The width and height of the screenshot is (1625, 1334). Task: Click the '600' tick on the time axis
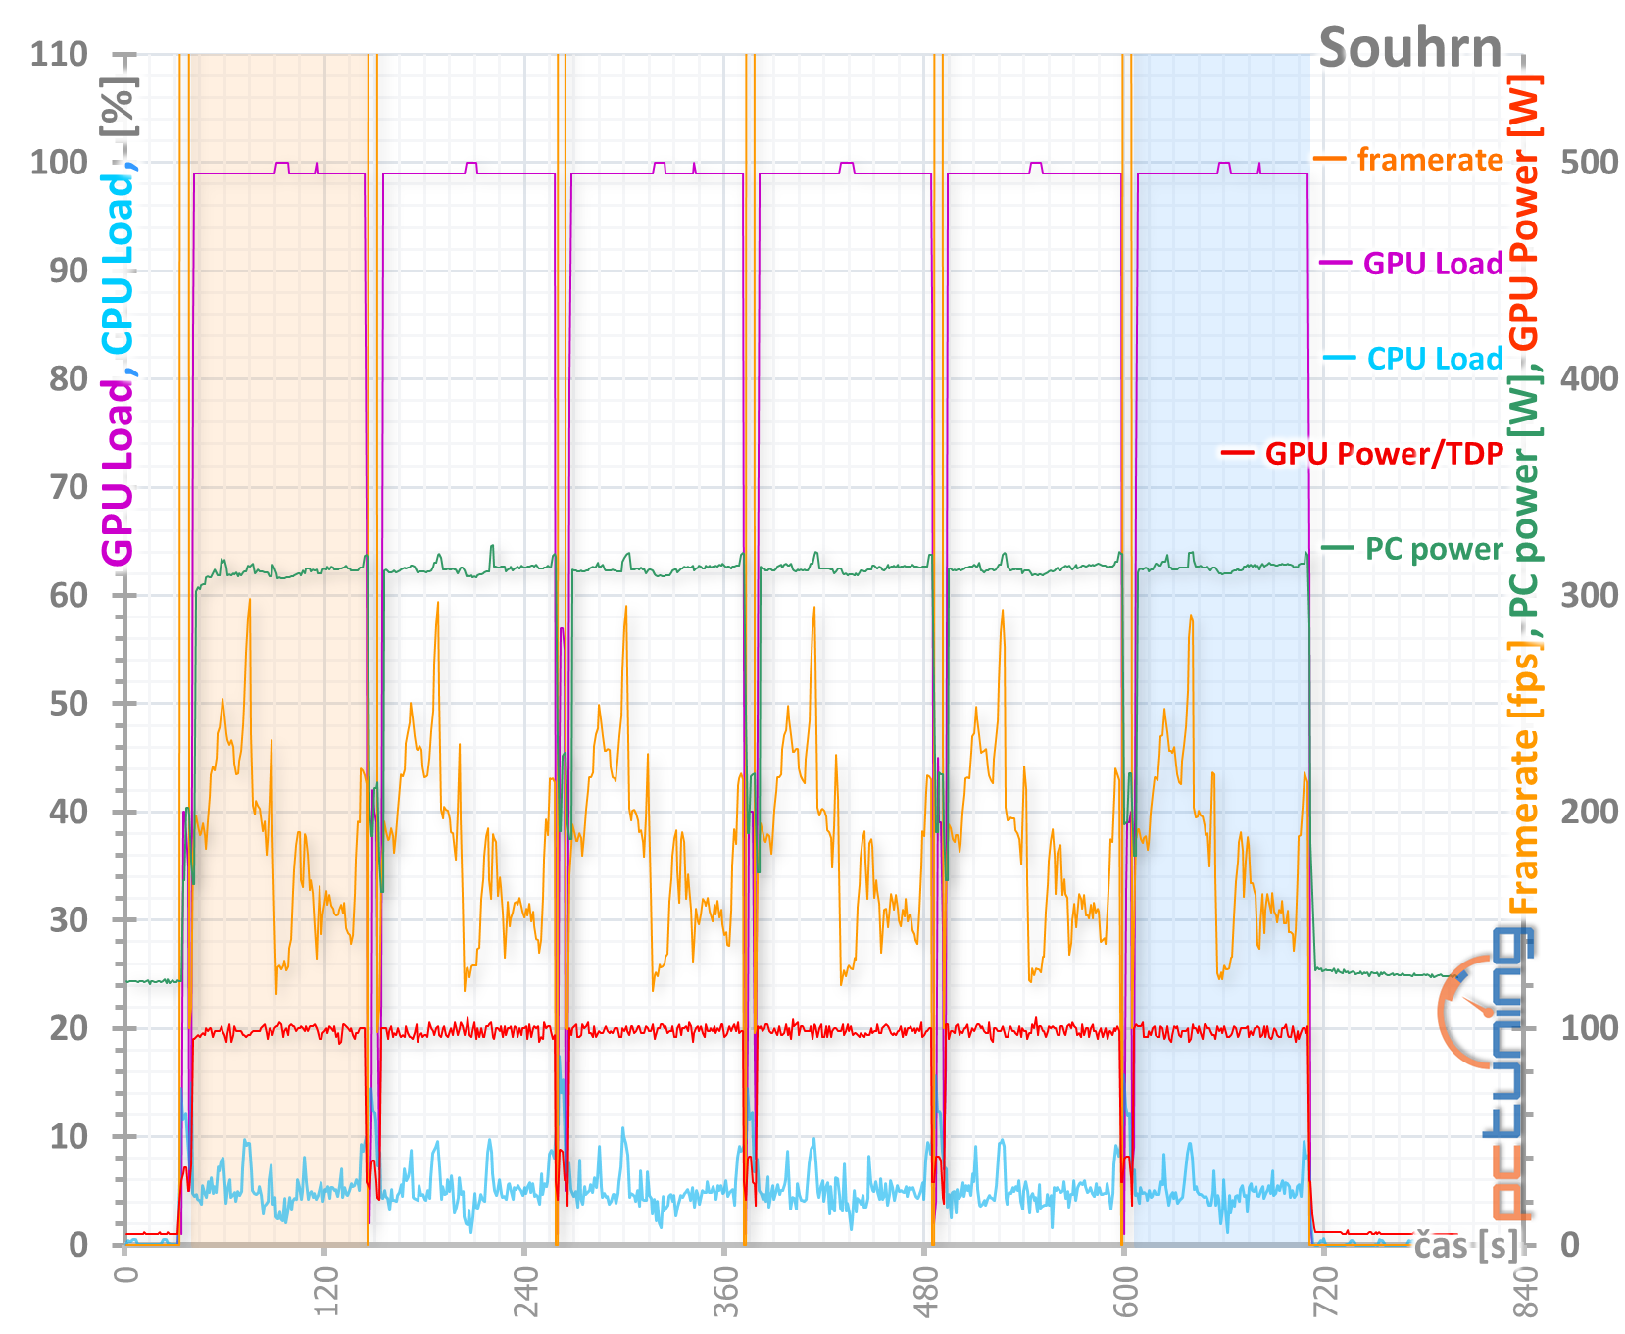(x=1125, y=1292)
